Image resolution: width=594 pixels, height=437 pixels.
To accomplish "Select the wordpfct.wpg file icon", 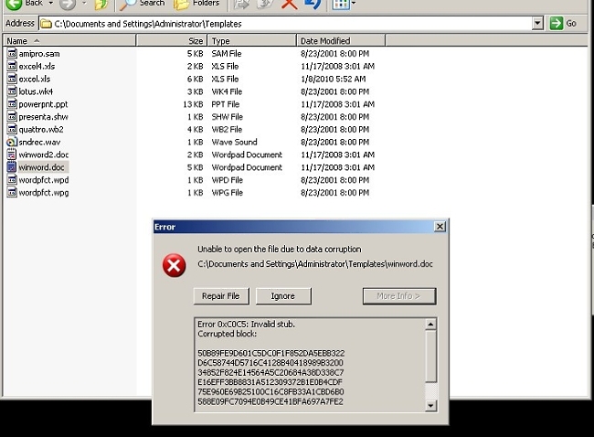I will click(x=12, y=193).
